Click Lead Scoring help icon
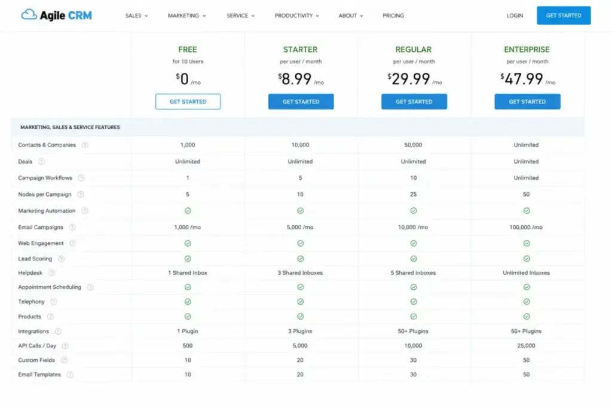This screenshot has width=612, height=408. point(62,259)
